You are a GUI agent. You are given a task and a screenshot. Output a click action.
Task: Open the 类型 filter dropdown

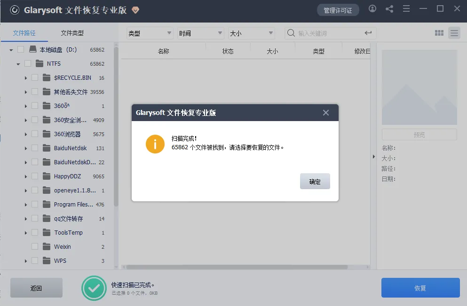[150, 33]
